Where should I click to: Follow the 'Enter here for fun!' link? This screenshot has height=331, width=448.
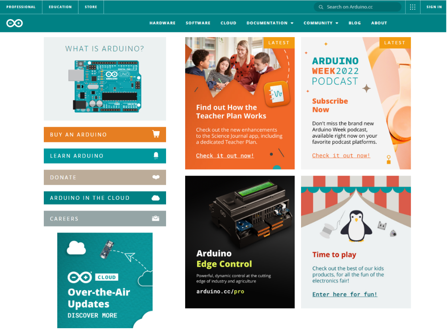click(x=344, y=294)
